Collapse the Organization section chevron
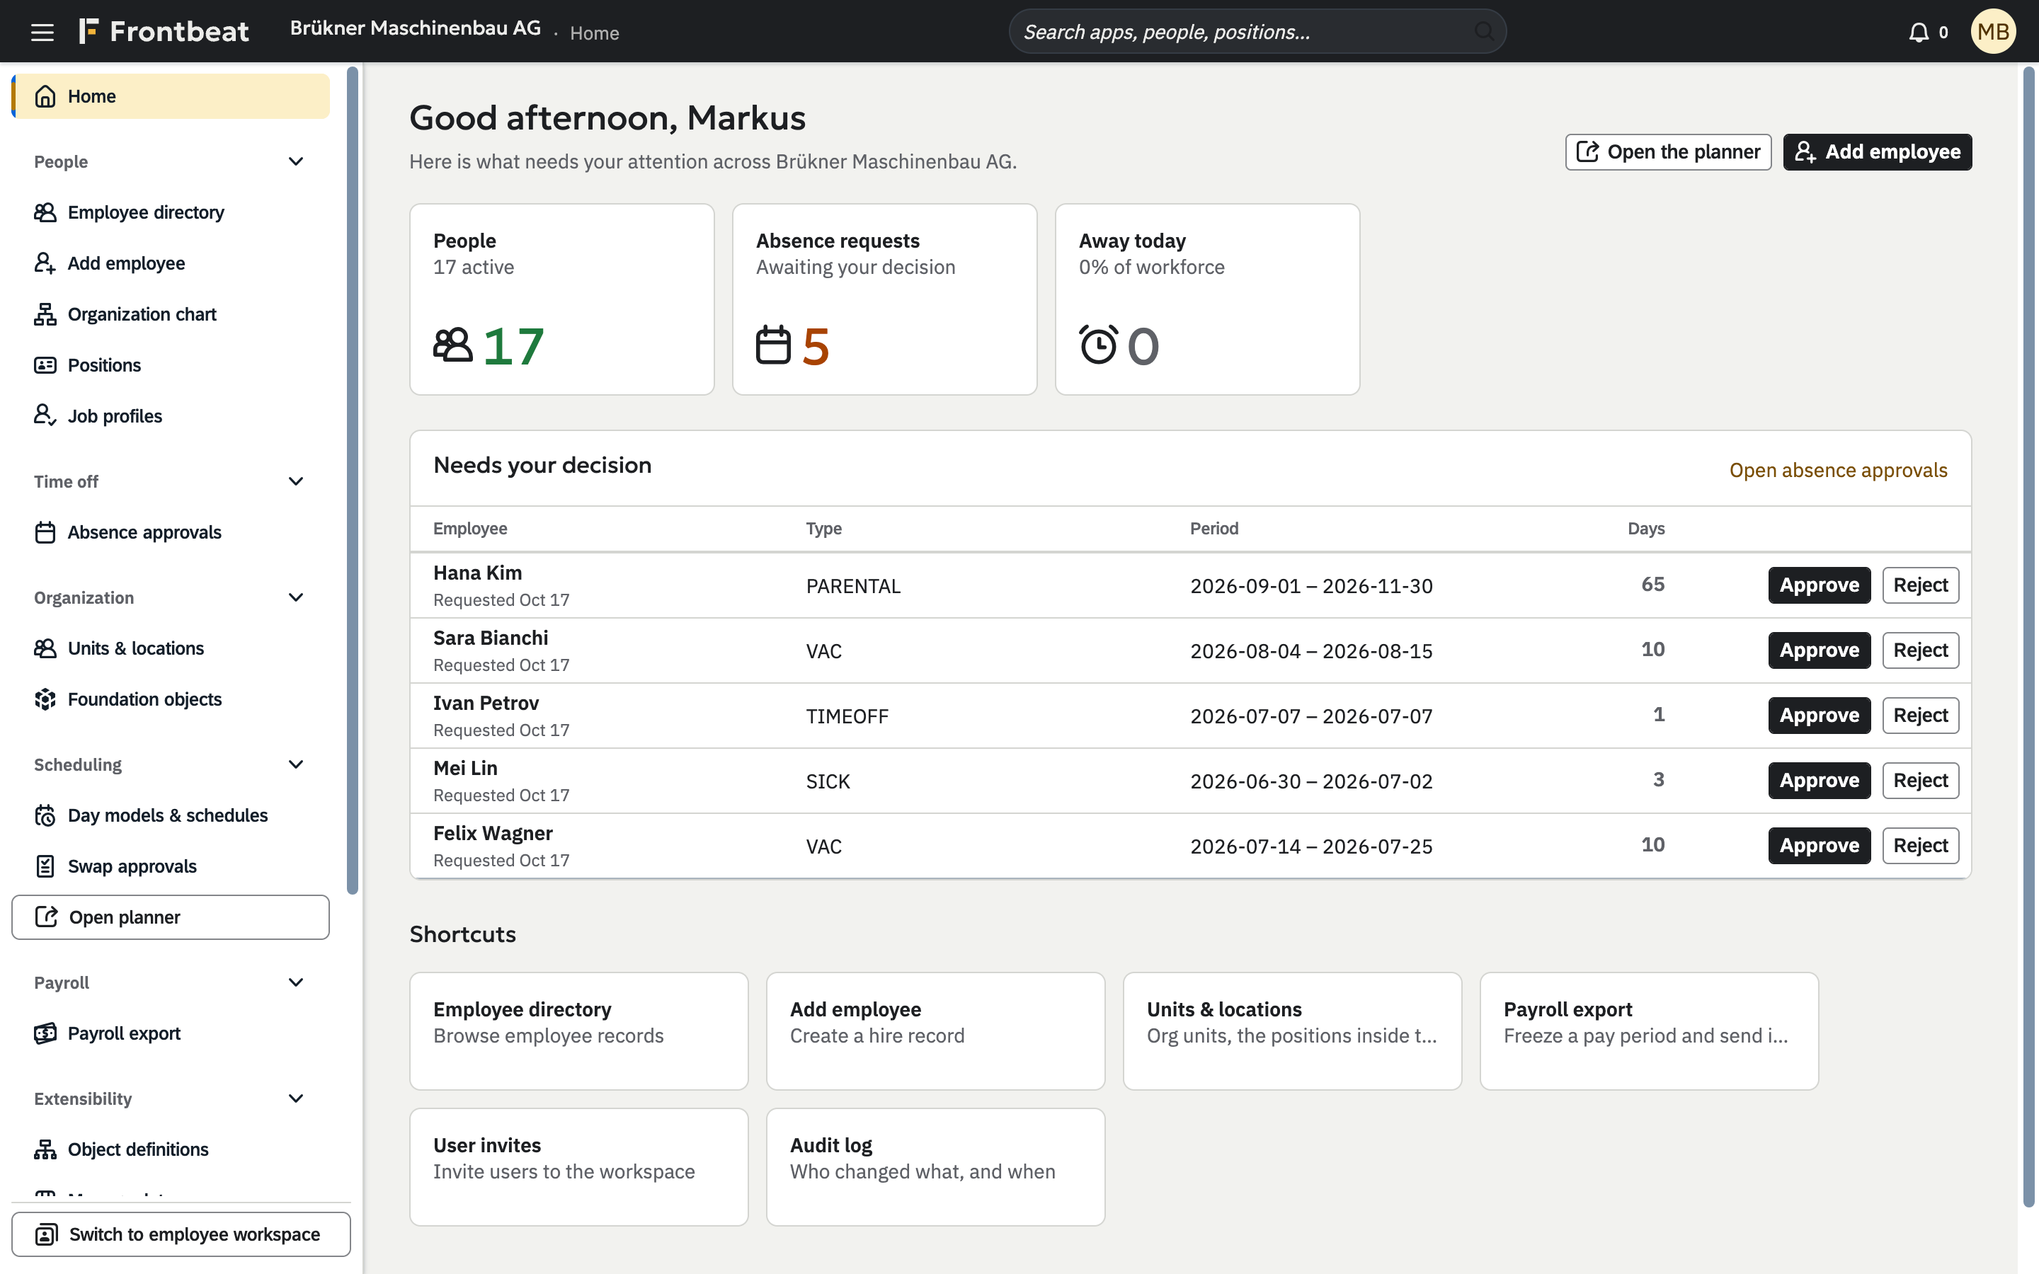Viewport: 2039px width, 1274px height. (296, 597)
